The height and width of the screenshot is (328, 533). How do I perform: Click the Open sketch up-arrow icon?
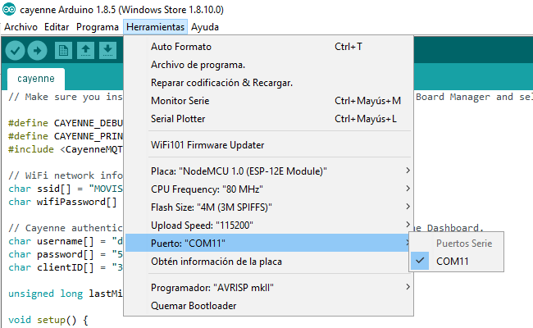pyautogui.click(x=86, y=51)
